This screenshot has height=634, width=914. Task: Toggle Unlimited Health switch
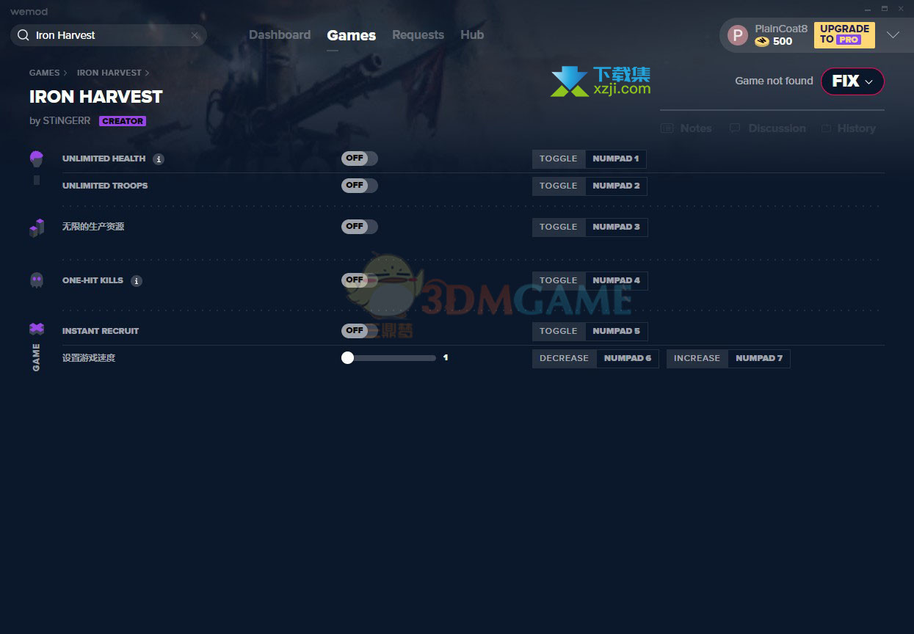pyautogui.click(x=360, y=158)
